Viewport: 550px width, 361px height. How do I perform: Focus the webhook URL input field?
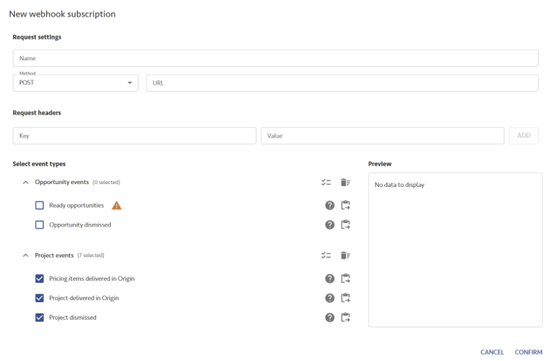click(x=342, y=83)
